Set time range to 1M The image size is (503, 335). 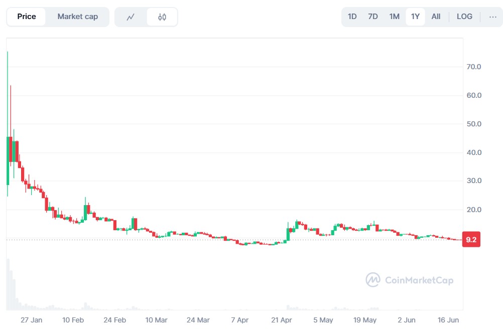[x=394, y=17]
